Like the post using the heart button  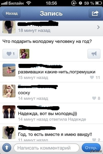(x=10, y=54)
